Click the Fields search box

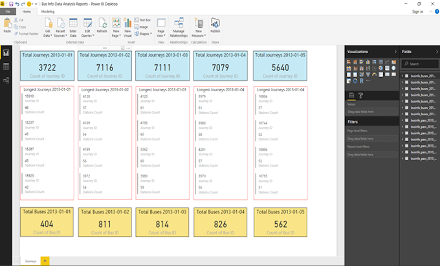[420, 63]
